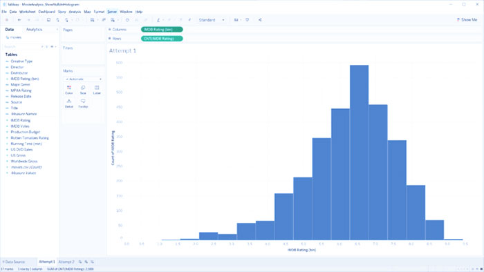Click the Save icon in the toolbar
Screen dimensions: 484x272
[48, 20]
